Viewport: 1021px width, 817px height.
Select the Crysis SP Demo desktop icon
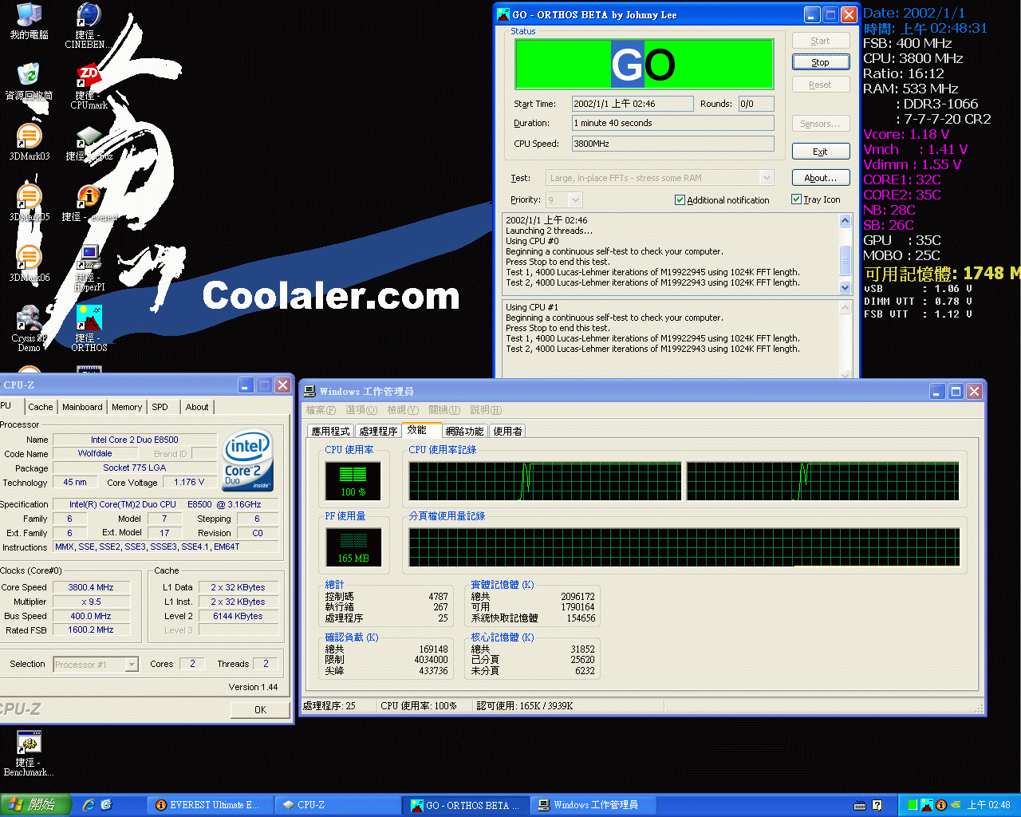click(x=29, y=328)
